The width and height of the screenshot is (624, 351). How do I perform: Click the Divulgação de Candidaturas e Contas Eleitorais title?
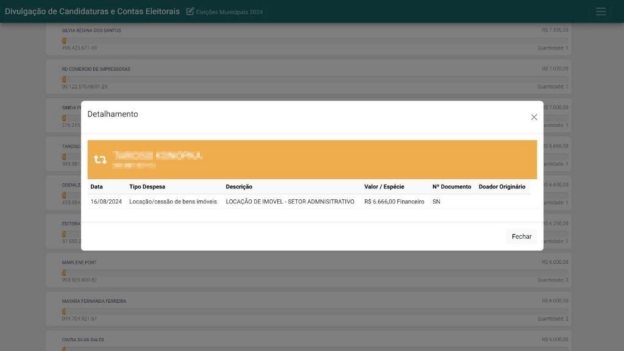pos(92,12)
